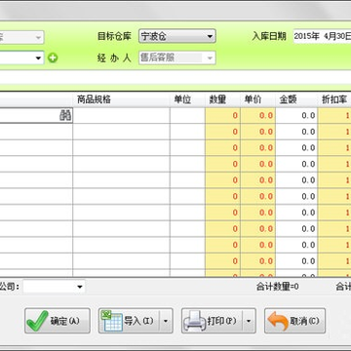Click the 合计数量=0 total label
Image resolution: width=351 pixels, height=351 pixels.
click(278, 287)
